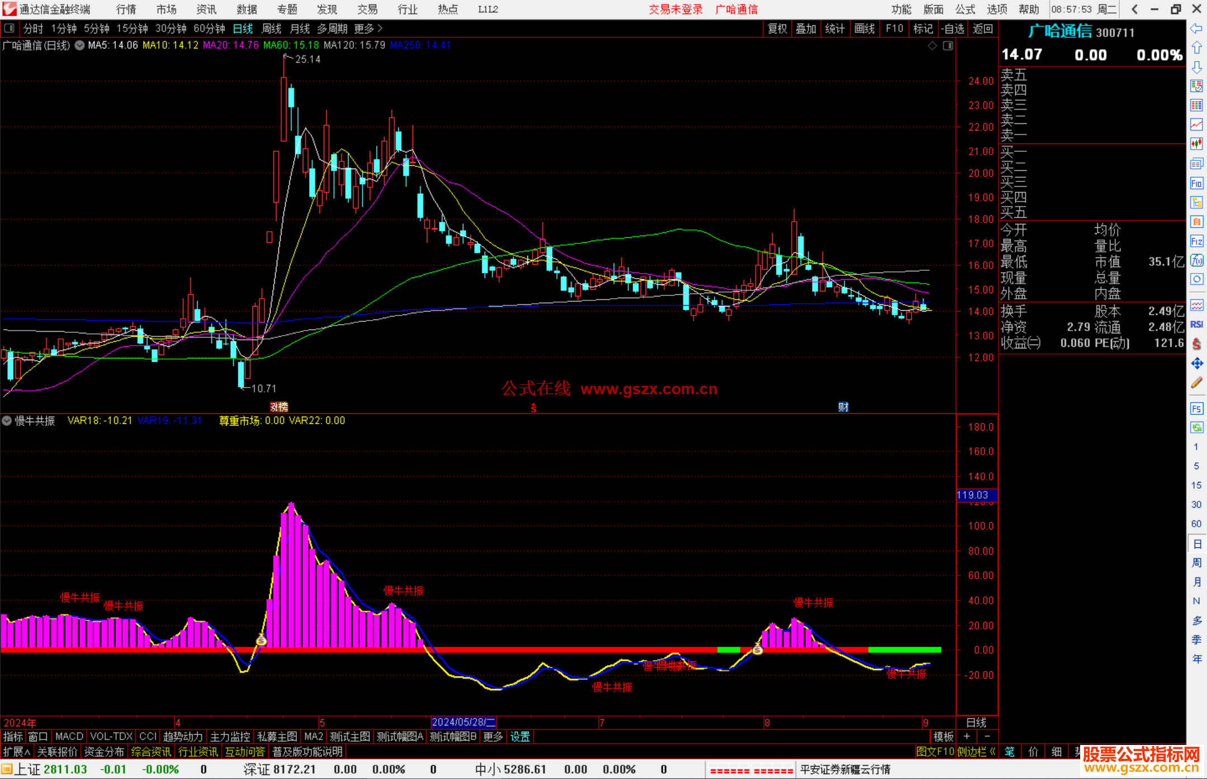Select the pencil drawing tool icon
The height and width of the screenshot is (779, 1207).
(1196, 383)
